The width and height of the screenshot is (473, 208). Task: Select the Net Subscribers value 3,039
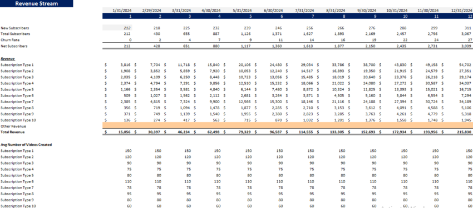click(467, 46)
